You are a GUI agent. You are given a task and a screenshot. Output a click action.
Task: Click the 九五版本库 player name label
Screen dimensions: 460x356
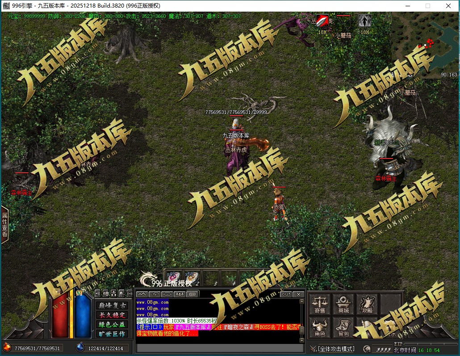point(236,135)
